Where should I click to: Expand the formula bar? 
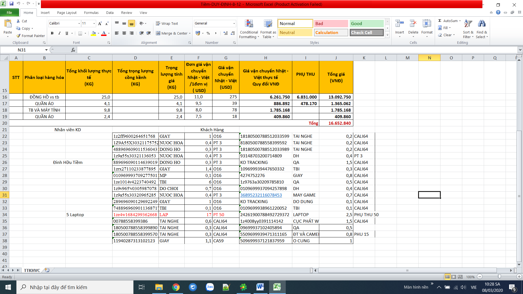[x=520, y=50]
